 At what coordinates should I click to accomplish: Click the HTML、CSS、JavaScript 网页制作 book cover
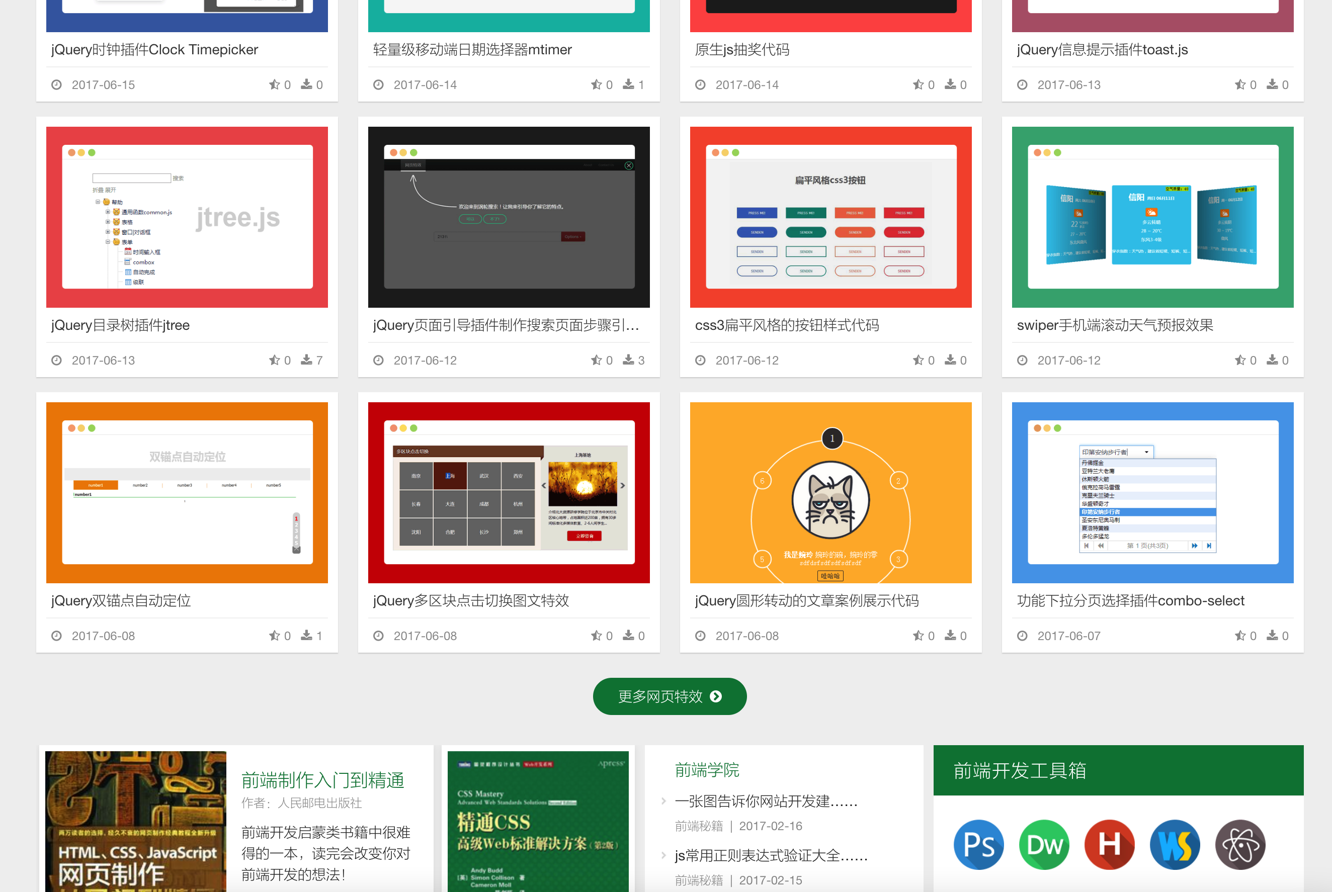coord(135,822)
